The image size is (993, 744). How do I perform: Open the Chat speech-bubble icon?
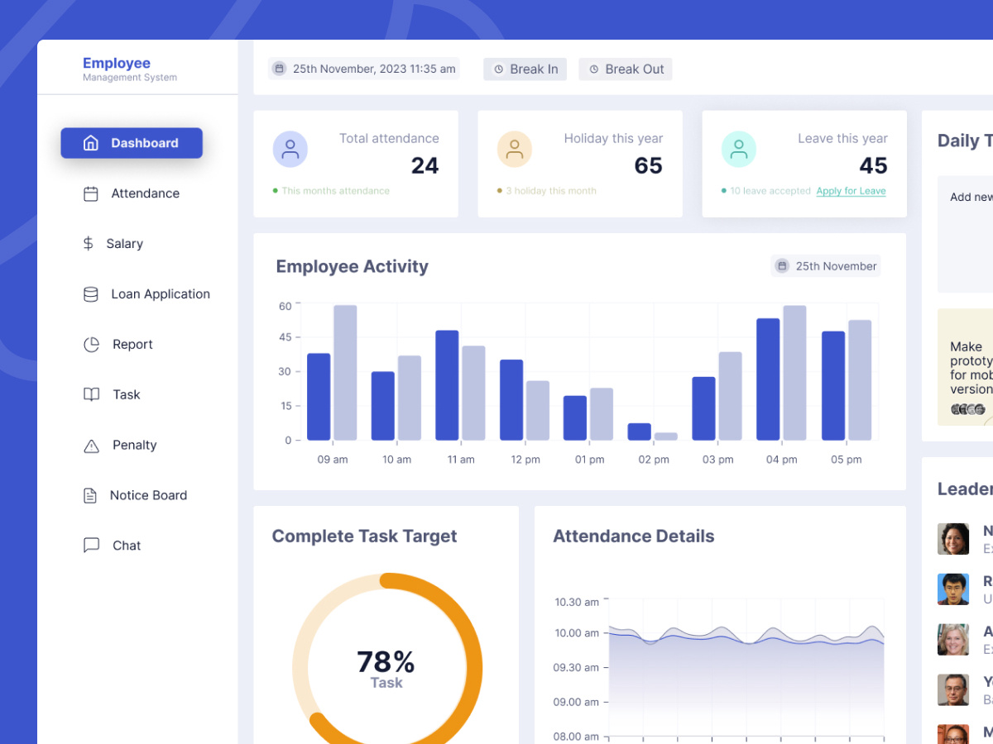click(90, 545)
